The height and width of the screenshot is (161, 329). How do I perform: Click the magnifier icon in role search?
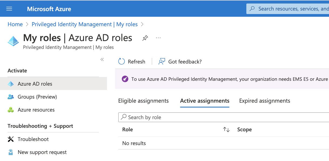[x=124, y=117]
